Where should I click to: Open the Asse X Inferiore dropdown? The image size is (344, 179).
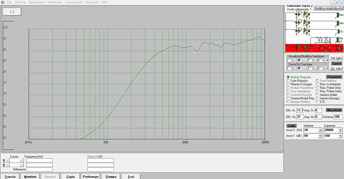tap(320, 130)
